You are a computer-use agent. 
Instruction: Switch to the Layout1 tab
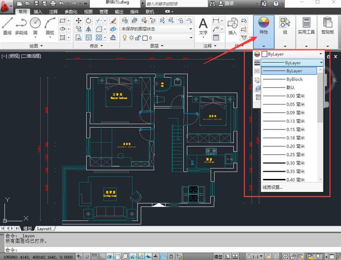coord(44,228)
